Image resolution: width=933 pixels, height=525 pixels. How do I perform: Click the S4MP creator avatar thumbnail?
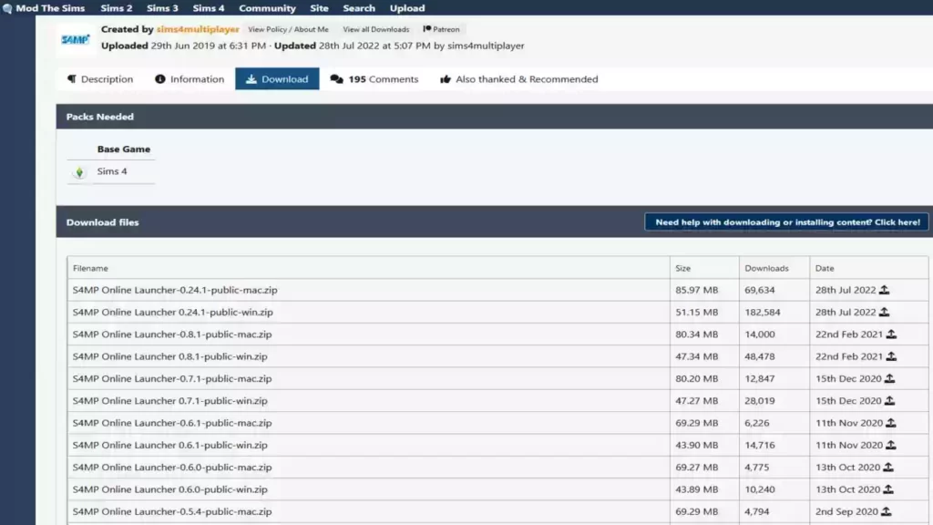pos(75,39)
